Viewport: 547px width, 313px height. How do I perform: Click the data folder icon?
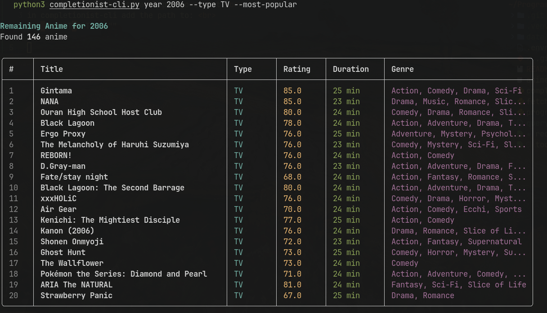point(521,37)
